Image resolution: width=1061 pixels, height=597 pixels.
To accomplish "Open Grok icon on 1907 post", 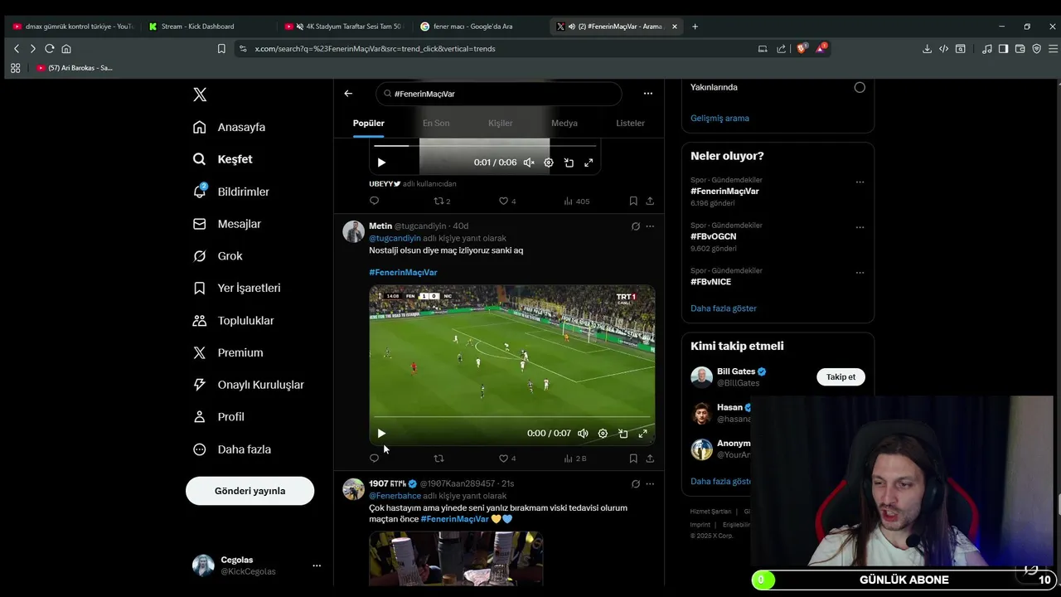I will 636,483.
